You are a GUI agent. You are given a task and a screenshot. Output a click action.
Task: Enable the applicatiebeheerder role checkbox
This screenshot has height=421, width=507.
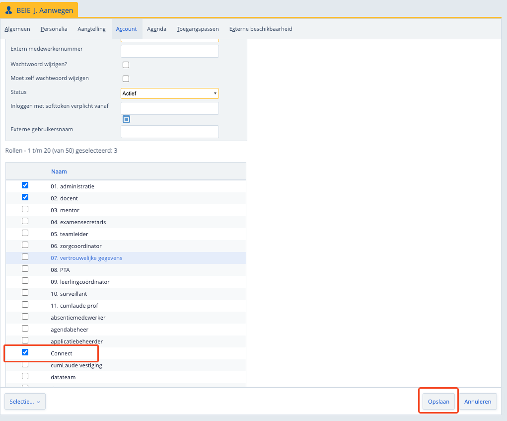[25, 340]
